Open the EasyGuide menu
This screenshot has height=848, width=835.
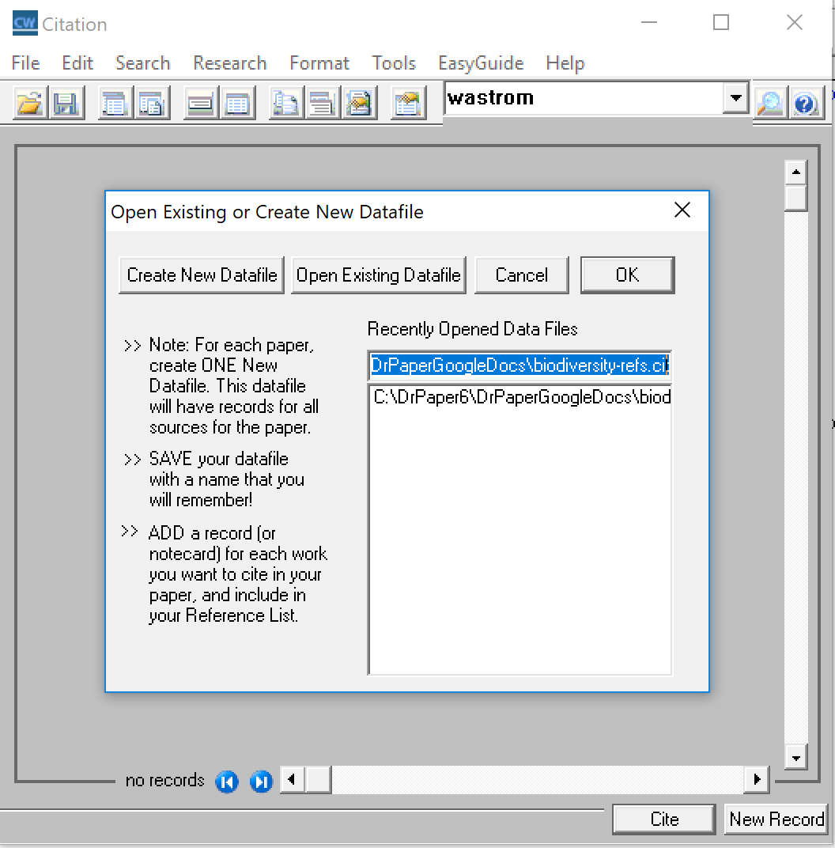coord(481,63)
